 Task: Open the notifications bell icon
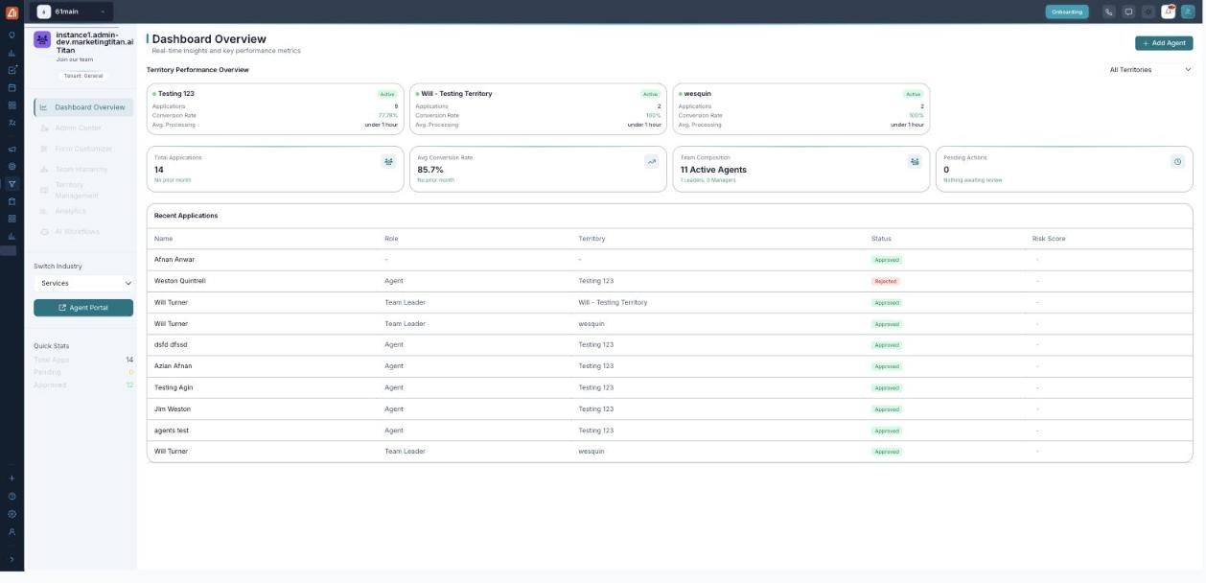(x=1169, y=12)
